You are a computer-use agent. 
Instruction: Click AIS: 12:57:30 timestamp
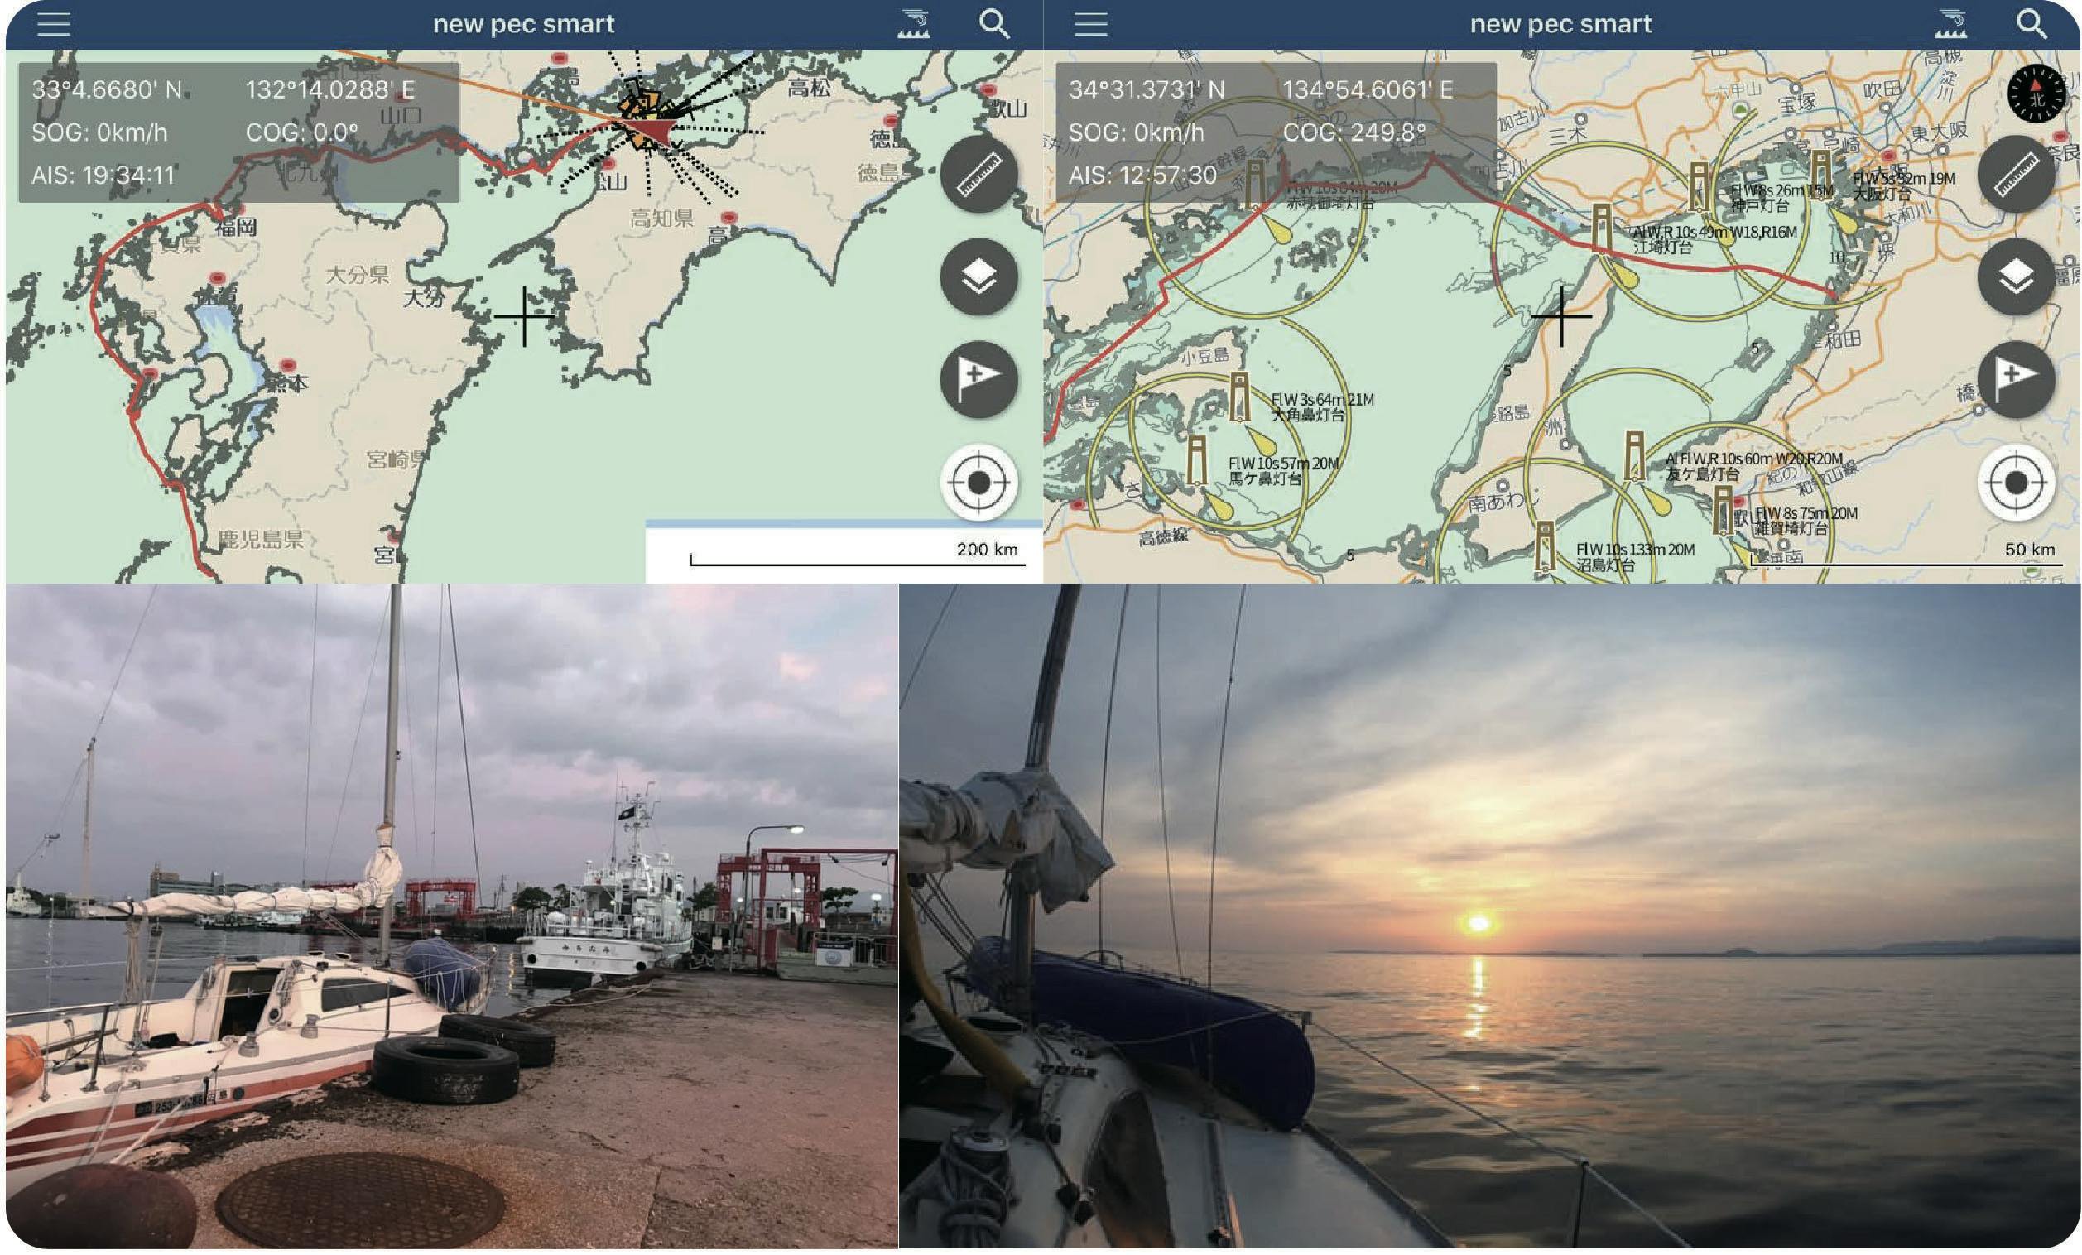(1142, 175)
